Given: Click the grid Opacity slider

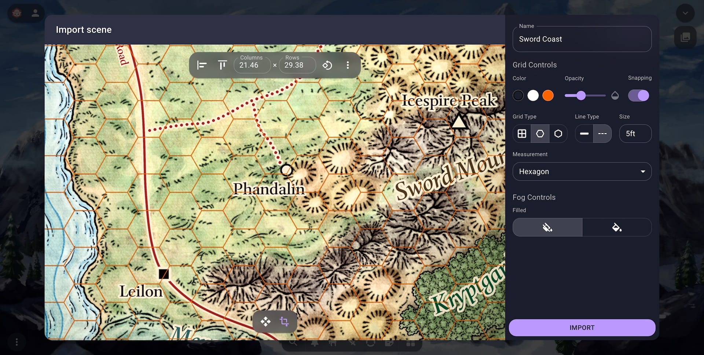Looking at the screenshot, I should [585, 96].
